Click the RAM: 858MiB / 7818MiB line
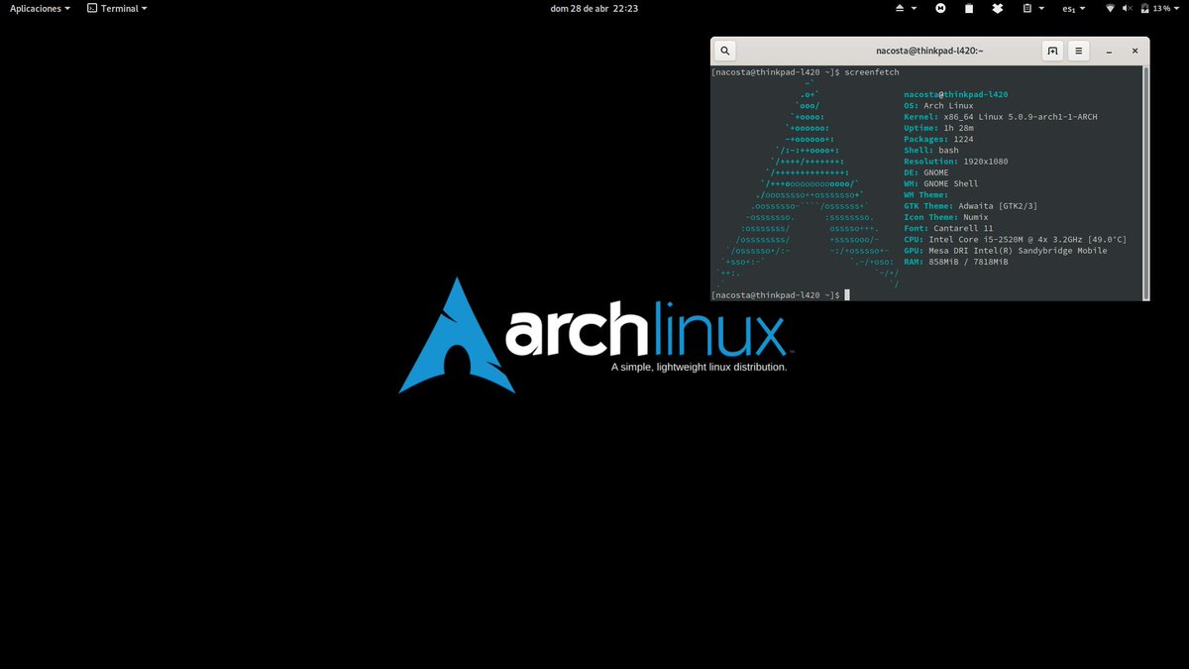 [x=955, y=262]
